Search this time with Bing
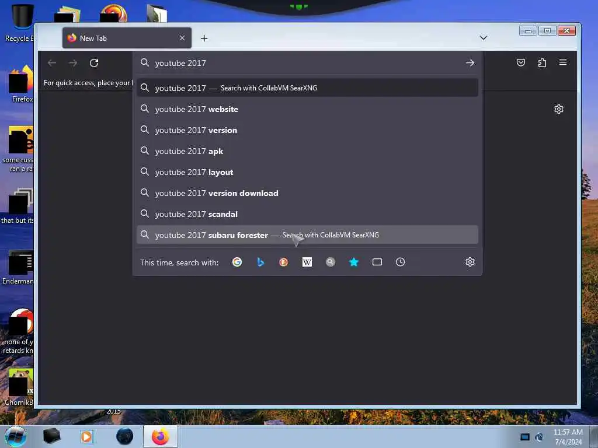 [260, 262]
